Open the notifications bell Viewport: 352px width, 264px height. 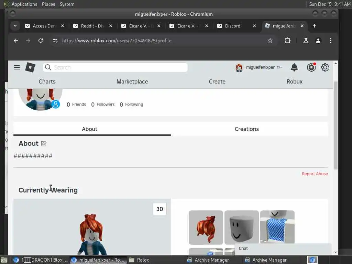pyautogui.click(x=294, y=67)
